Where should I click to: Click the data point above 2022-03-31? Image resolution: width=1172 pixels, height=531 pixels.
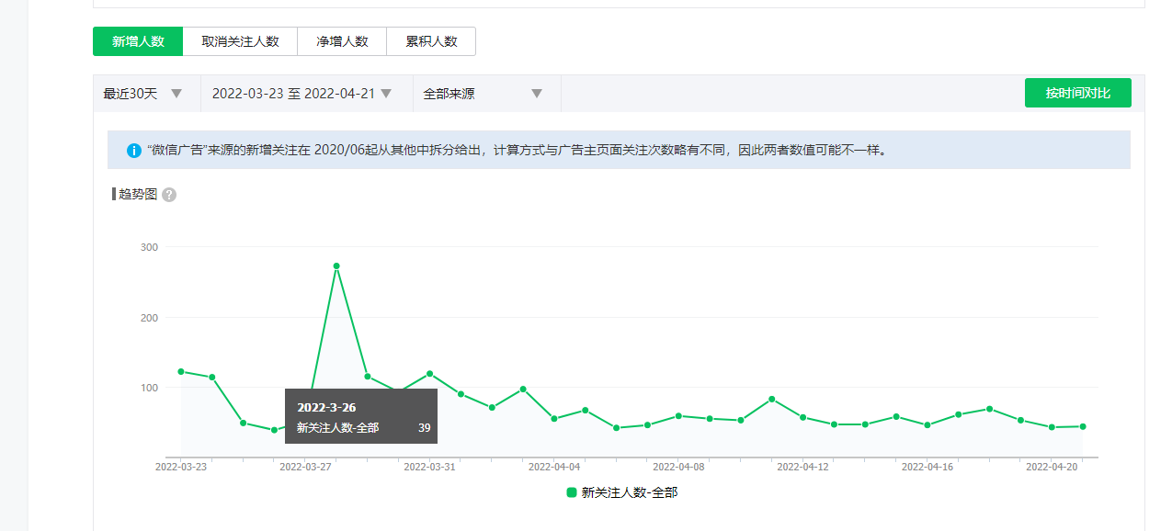pos(429,374)
